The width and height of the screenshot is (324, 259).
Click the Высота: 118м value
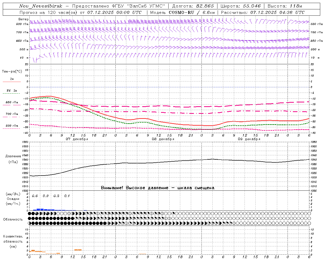tap(285, 6)
